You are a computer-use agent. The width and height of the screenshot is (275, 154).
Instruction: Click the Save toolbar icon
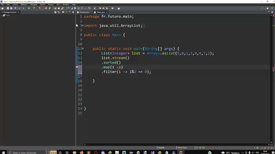point(8,8)
